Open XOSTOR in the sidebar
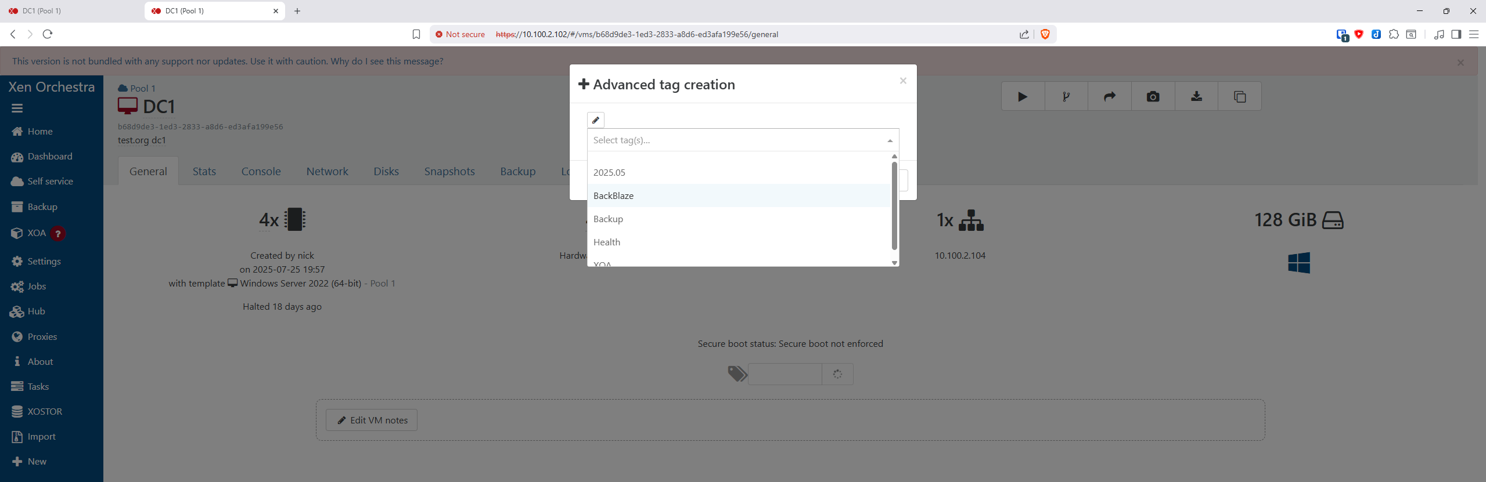This screenshot has width=1486, height=482. click(x=37, y=412)
